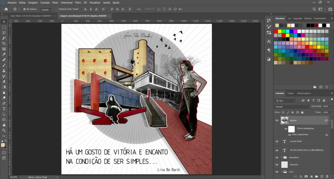
Task: Toggle Sel. Autom. checkbox
Action: pos(24,9)
